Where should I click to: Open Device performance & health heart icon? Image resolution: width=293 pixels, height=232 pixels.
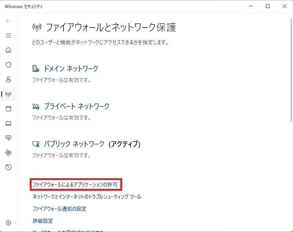click(8, 138)
